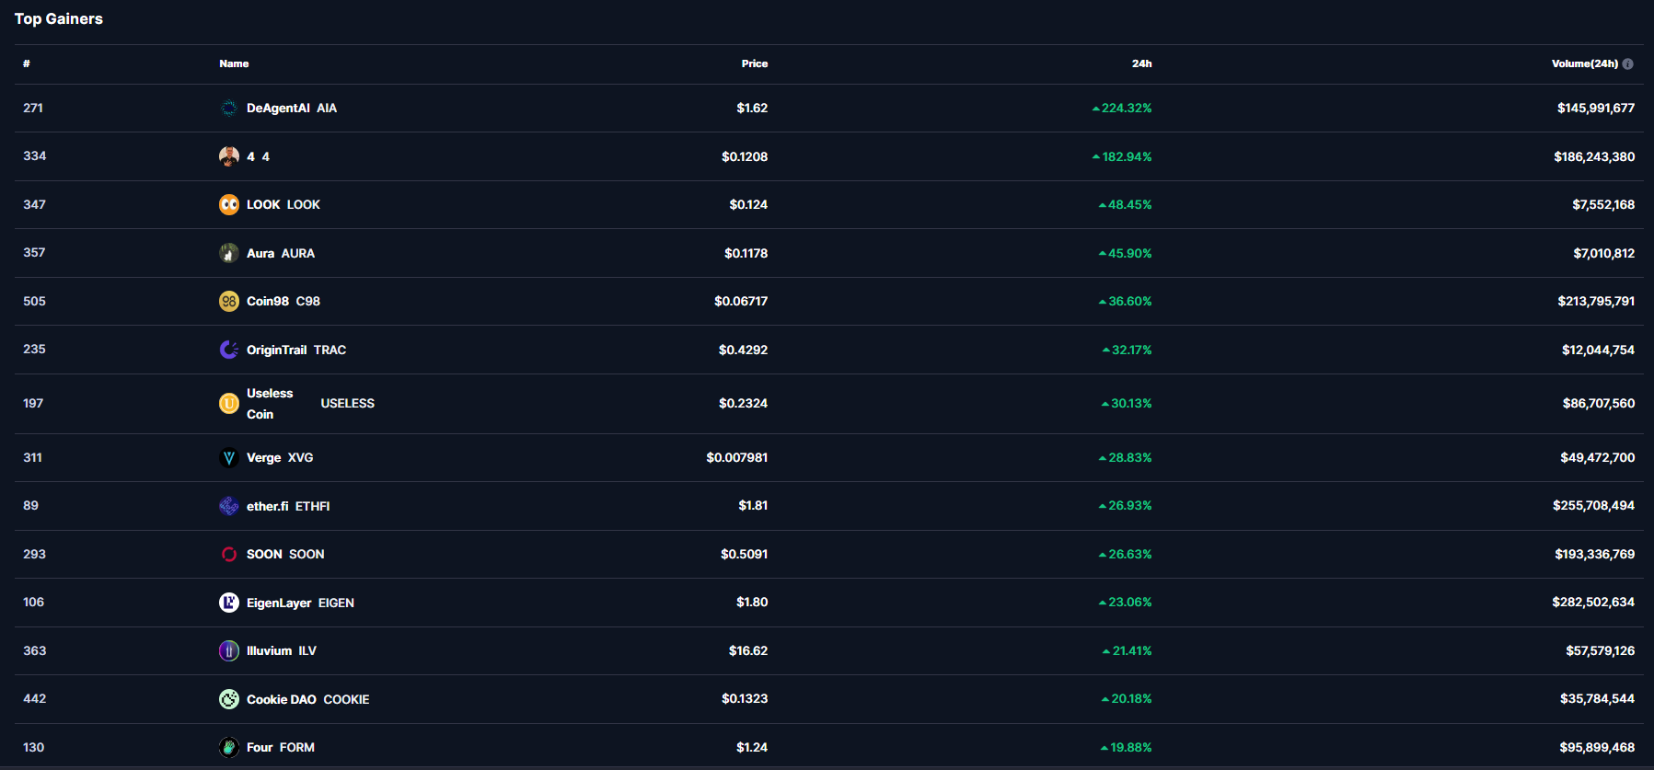Sort by Volume(24h) column header
Image resolution: width=1654 pixels, height=770 pixels.
click(x=1584, y=64)
